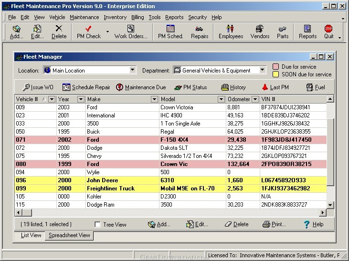Viewport: 349px width, 261px height.
Task: Select the Buick Regal row
Action: tap(171, 132)
